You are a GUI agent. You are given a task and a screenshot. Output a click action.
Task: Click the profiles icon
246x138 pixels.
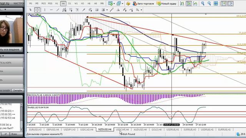(x=119, y=3)
